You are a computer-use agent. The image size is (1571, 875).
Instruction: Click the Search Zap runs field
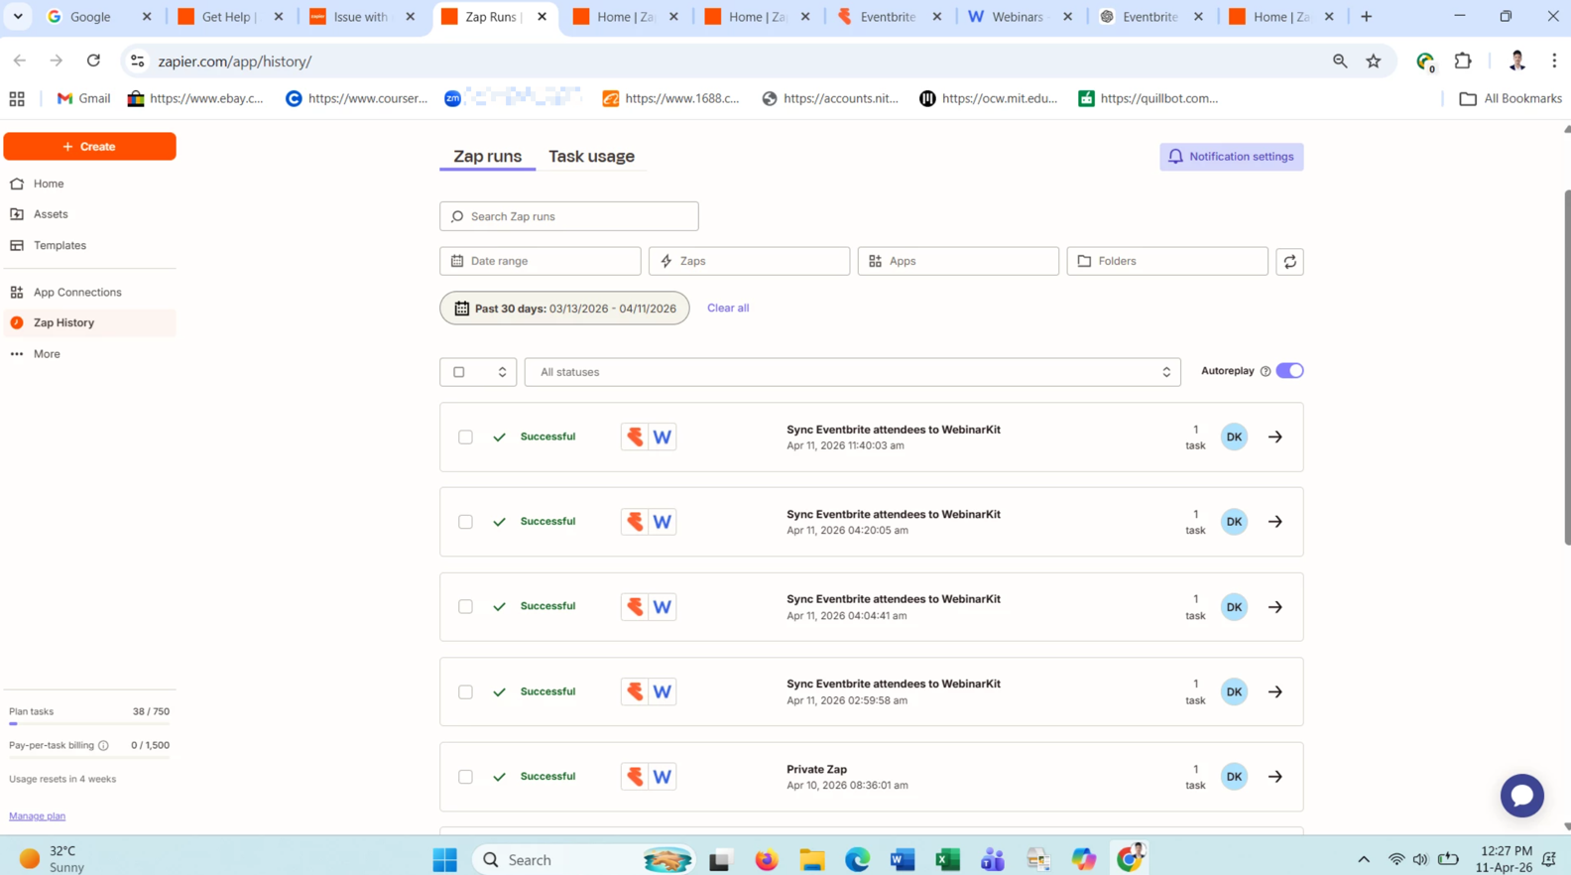click(x=569, y=216)
